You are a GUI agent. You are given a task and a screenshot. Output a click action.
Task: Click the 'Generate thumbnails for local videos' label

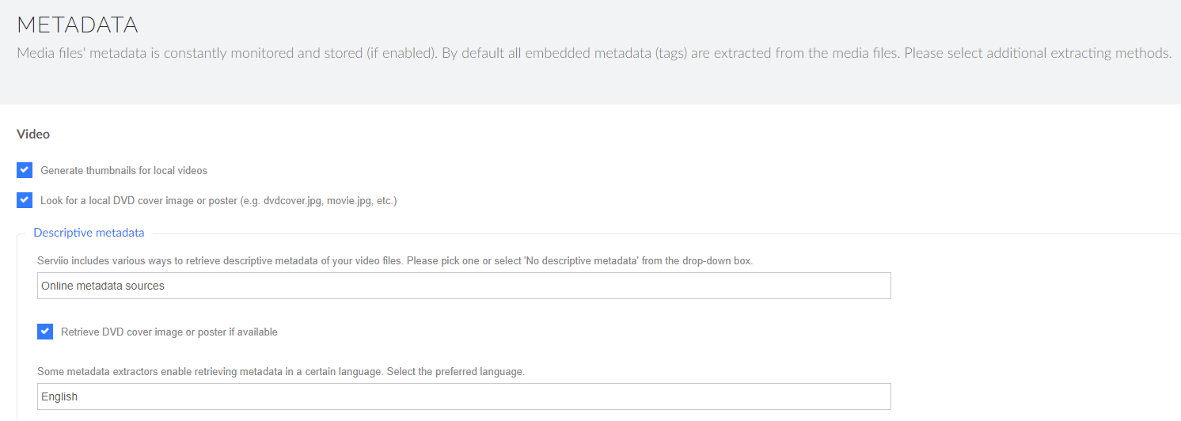pyautogui.click(x=123, y=171)
